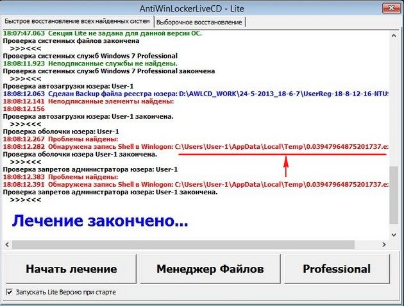Viewport: 404px width, 306px height.
Task: Click the horizontal scrollbar left arrow
Action: pyautogui.click(x=7, y=244)
